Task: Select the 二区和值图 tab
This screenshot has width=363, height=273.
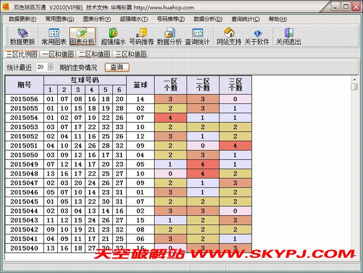Action: (94, 54)
